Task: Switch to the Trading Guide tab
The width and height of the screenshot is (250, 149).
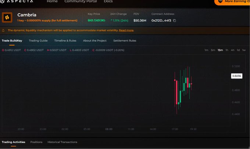Action: coord(38,41)
